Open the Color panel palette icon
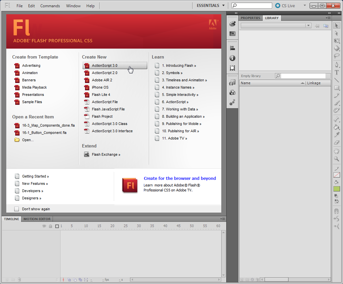The height and width of the screenshot is (284, 343). (x=232, y=23)
